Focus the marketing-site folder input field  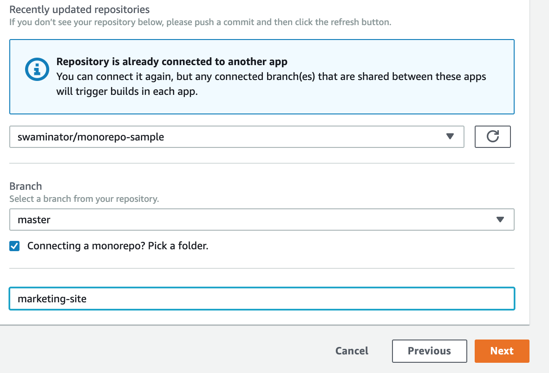coord(261,299)
